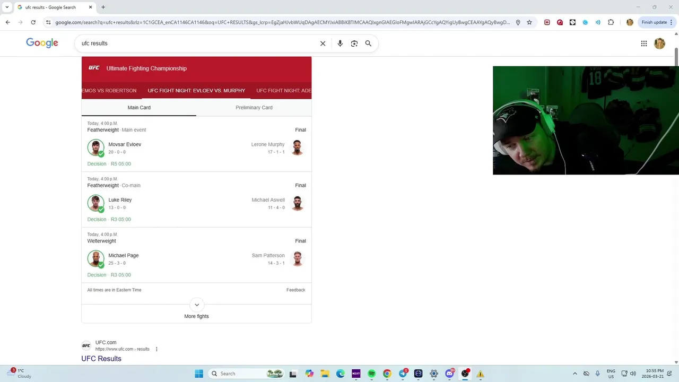Click the UFC.com site name in results

click(x=106, y=343)
